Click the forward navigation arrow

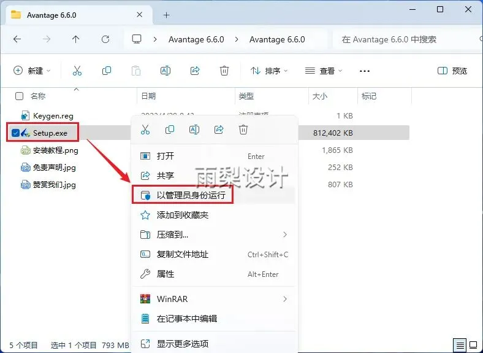pos(47,39)
